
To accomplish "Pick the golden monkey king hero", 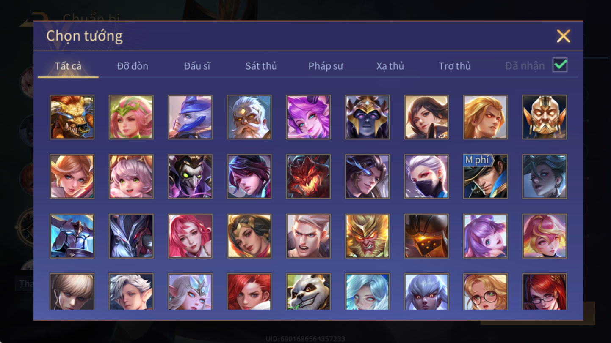I will pyautogui.click(x=367, y=236).
